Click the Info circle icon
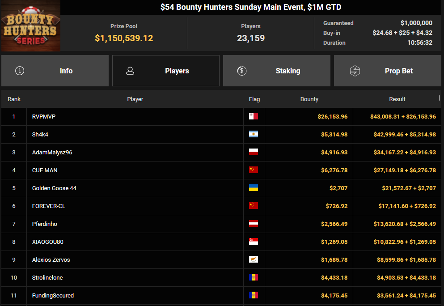Screen dimensions: 444x306 point(20,71)
